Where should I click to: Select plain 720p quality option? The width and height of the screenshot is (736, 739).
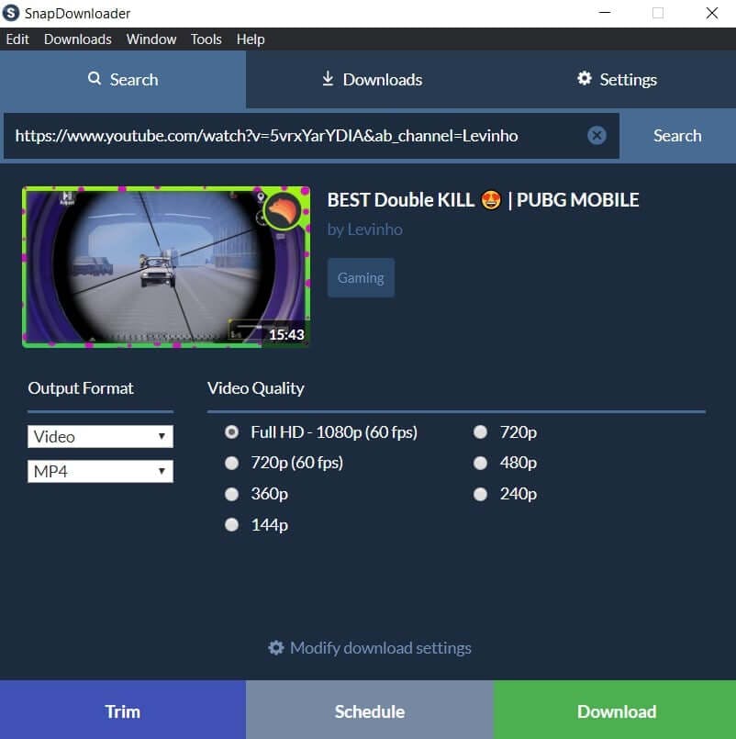[x=480, y=432]
